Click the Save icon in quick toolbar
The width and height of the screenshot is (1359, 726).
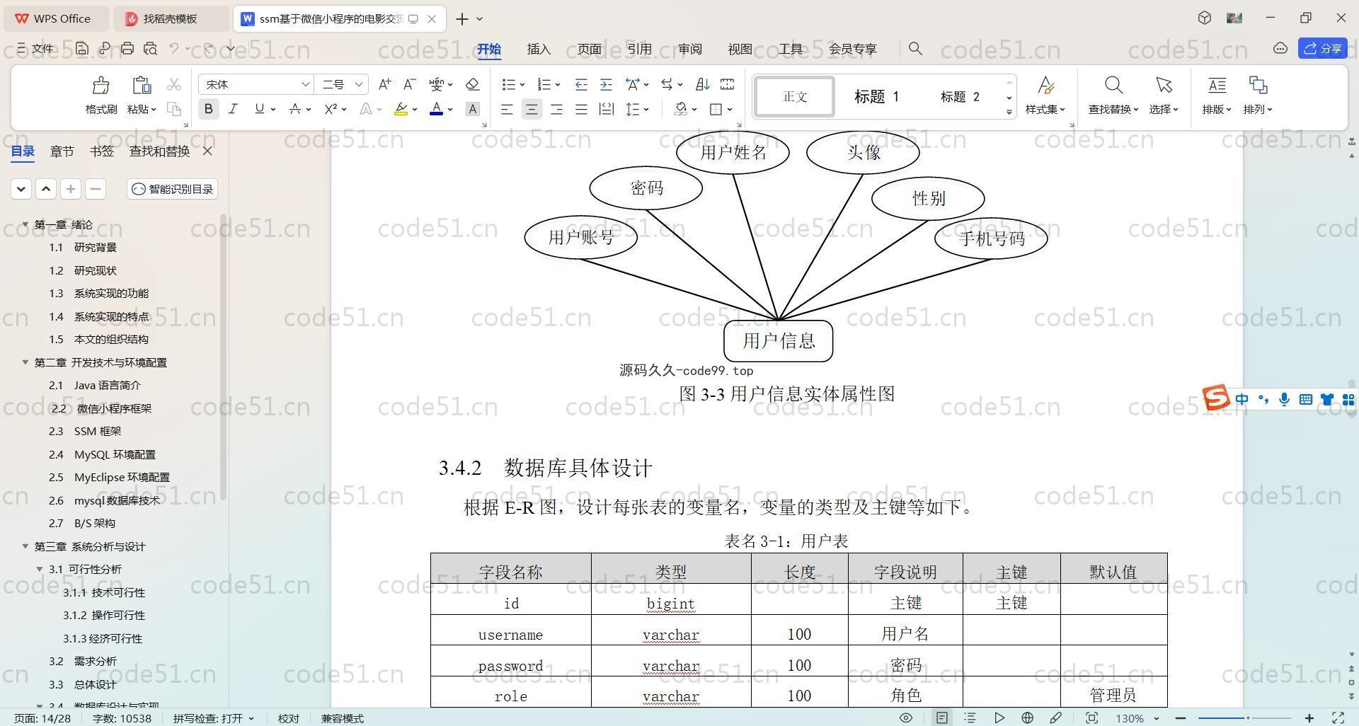[x=82, y=49]
